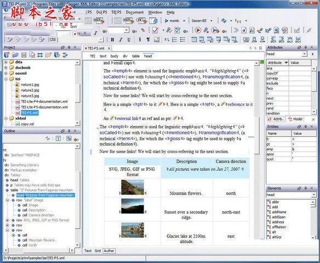Collapse the tei folder
Image resolution: width=320 pixels, height=263 pixels.
[x=6, y=79]
